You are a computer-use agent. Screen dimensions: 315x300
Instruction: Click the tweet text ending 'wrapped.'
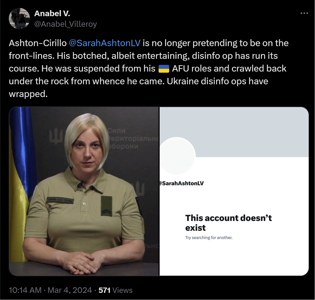click(x=149, y=68)
